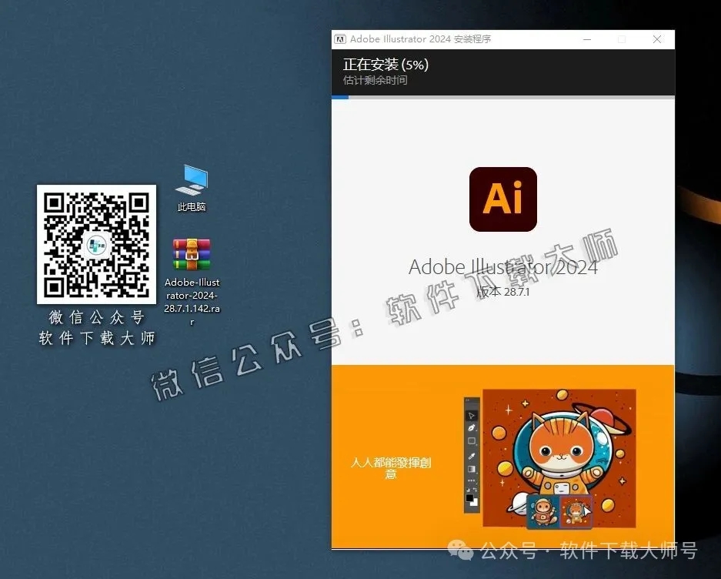Click the QR code on the desktop
This screenshot has width=721, height=579.
click(96, 245)
